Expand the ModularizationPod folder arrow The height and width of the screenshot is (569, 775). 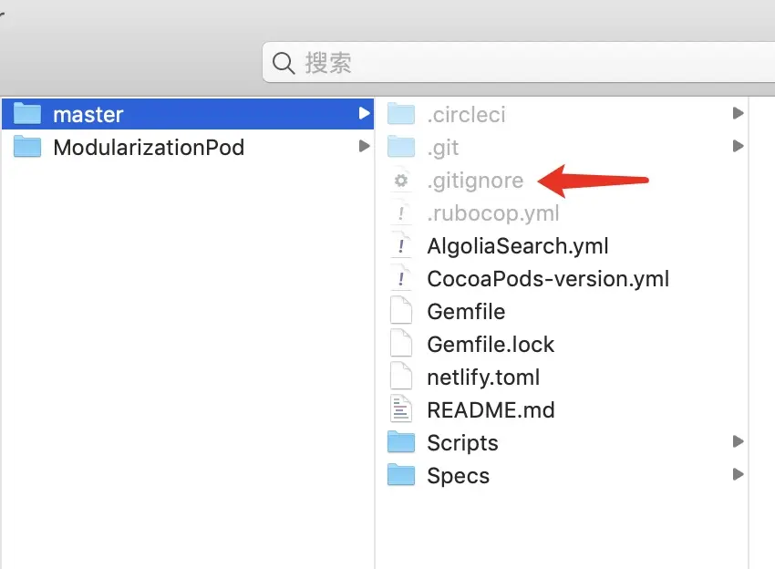click(365, 146)
